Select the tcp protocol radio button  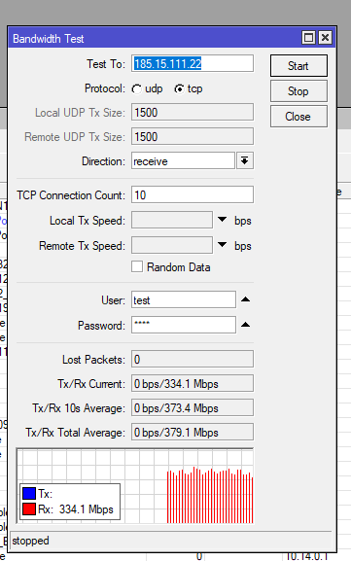click(179, 88)
